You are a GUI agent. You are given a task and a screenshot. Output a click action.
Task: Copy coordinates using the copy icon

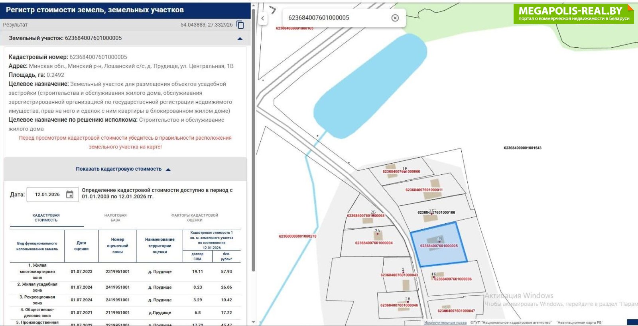click(240, 25)
